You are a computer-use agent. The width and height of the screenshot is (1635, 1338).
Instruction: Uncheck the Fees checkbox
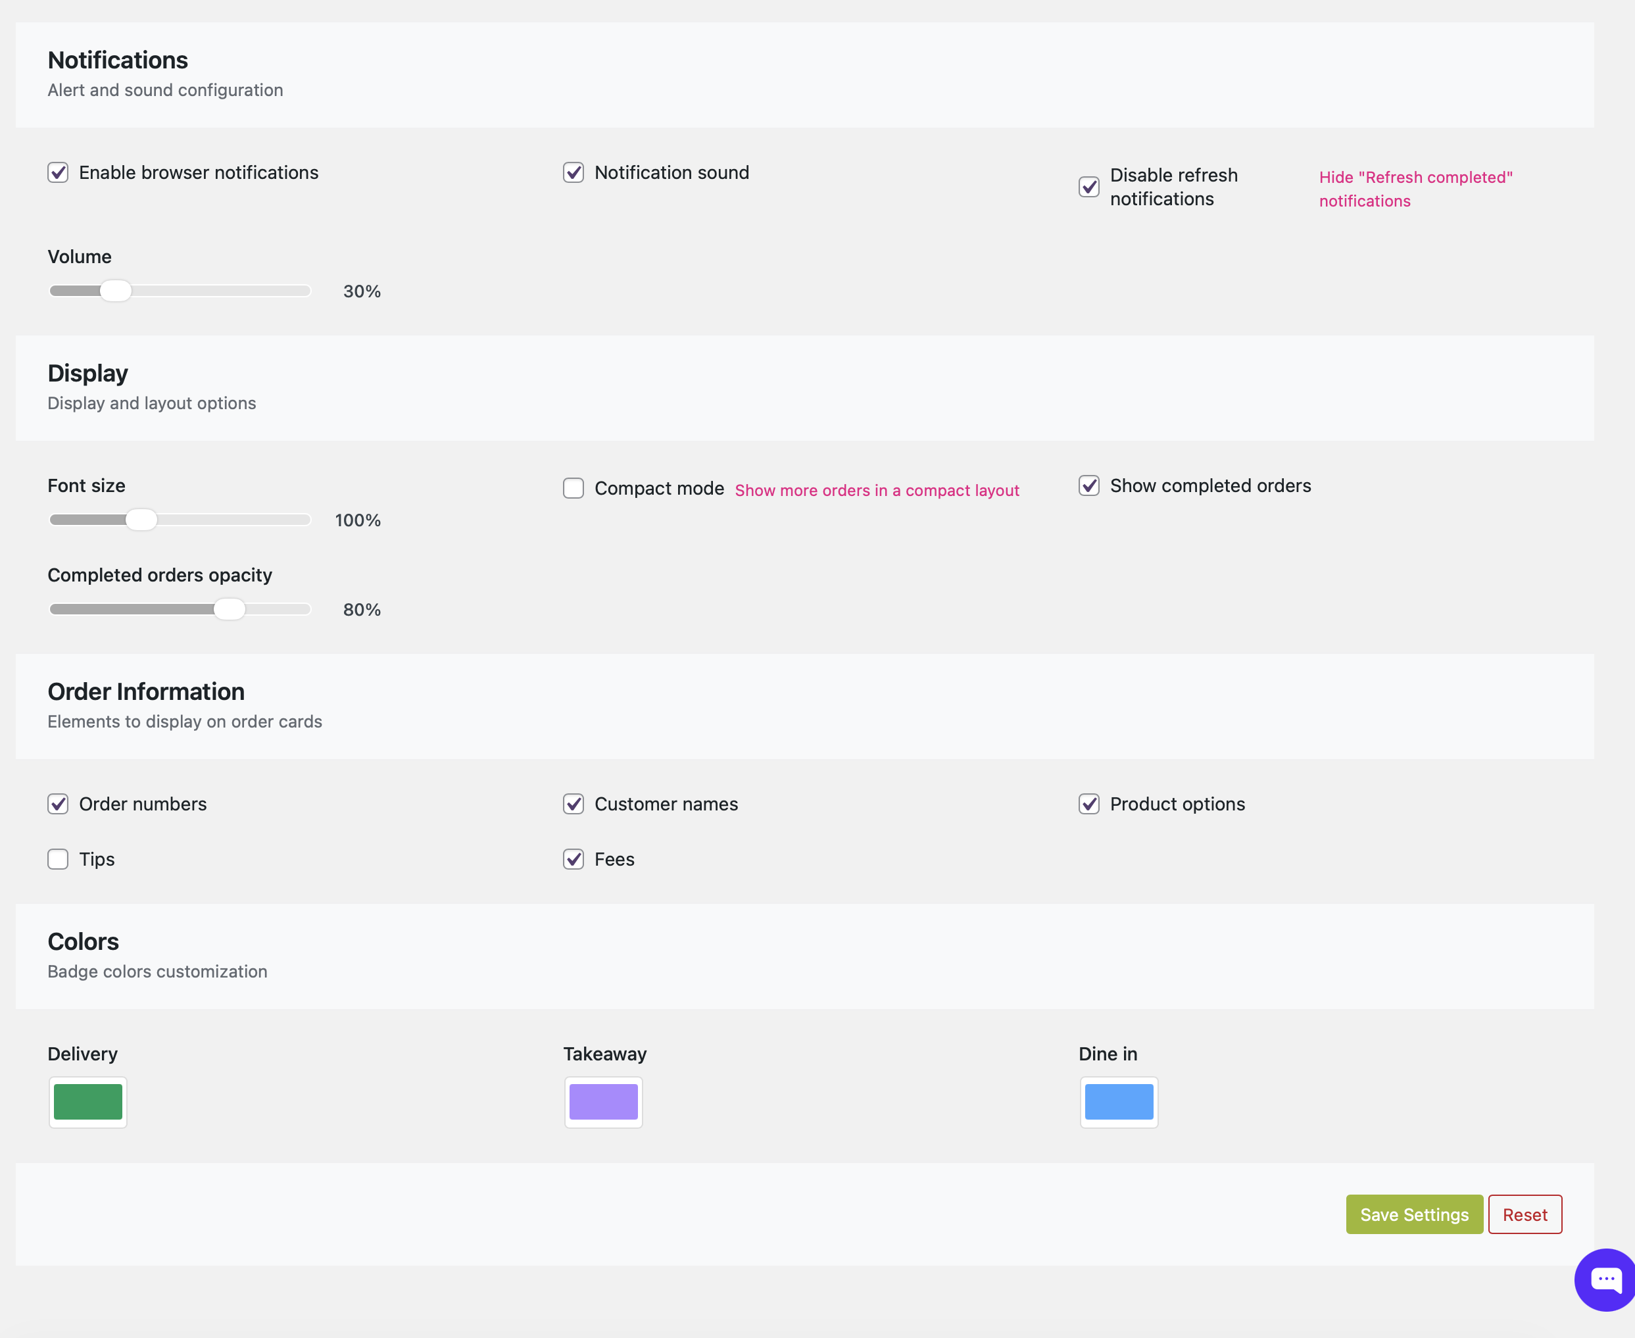click(573, 859)
